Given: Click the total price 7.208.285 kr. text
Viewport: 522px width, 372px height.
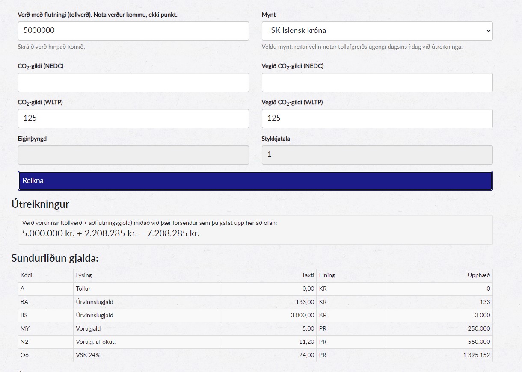Looking at the screenshot, I should [x=173, y=233].
